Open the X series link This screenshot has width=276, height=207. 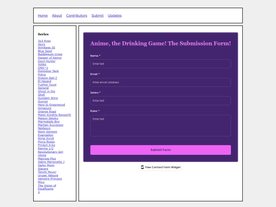coord(39,192)
